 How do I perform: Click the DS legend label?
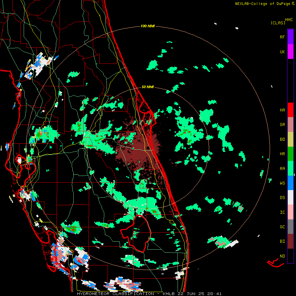[x=282, y=197]
